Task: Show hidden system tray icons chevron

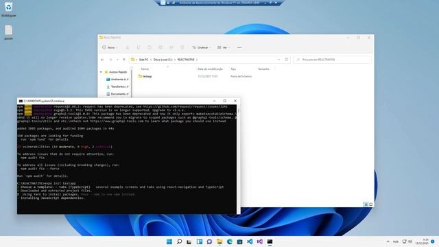Action: (x=388, y=242)
